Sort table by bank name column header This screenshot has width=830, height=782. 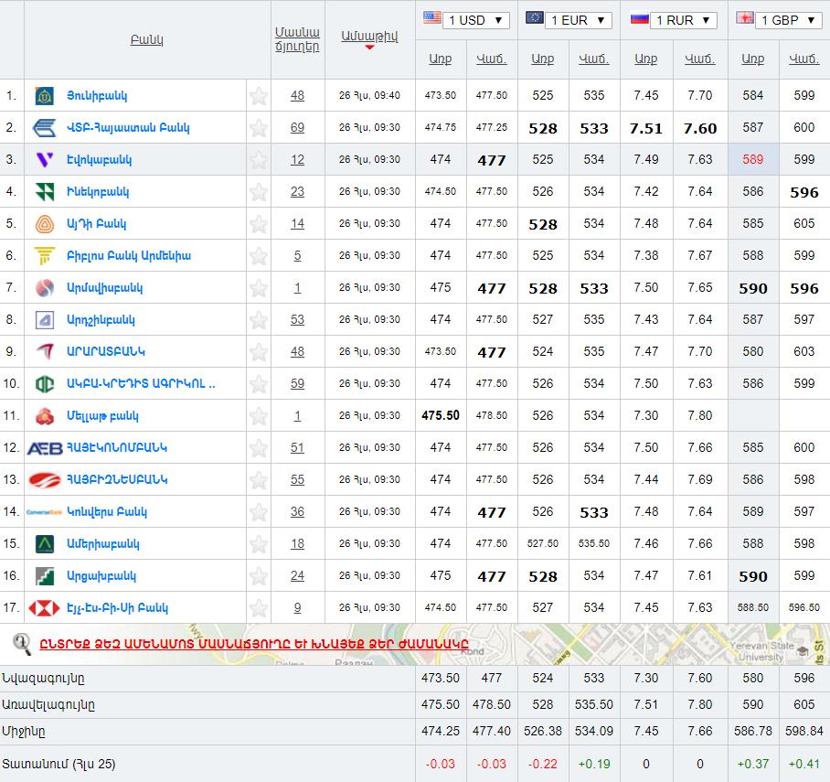pos(146,40)
